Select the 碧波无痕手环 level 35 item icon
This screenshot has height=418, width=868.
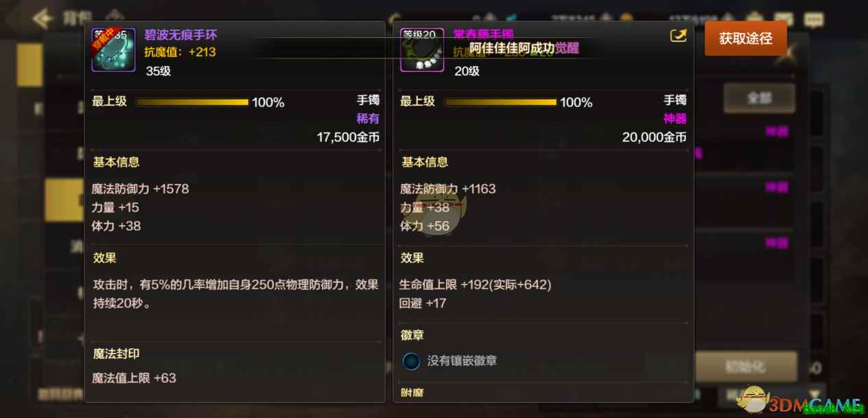click(113, 49)
